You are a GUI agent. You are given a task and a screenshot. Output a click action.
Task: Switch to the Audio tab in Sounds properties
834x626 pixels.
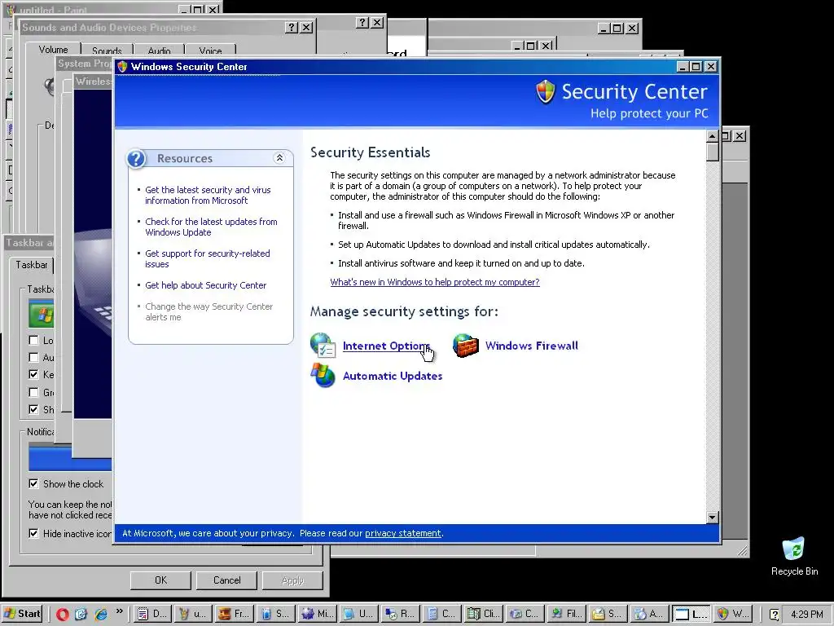[159, 51]
